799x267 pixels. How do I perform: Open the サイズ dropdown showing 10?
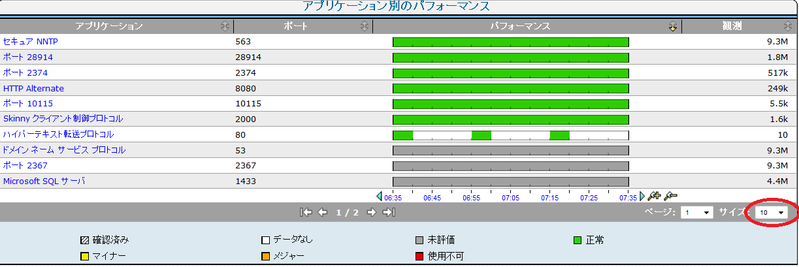772,212
